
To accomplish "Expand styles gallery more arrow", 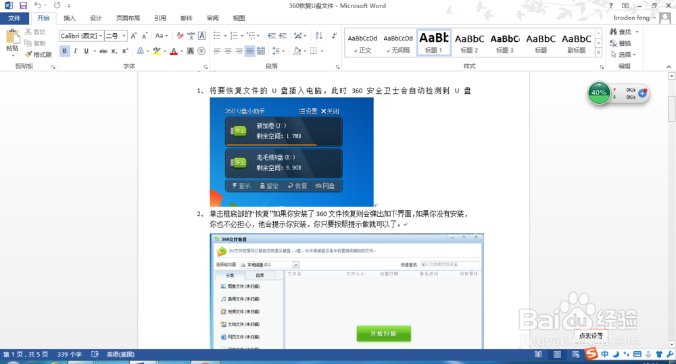I will [x=598, y=53].
